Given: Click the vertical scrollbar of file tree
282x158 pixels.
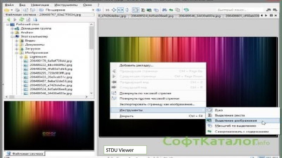Looking at the screenshot, I should coord(91,59).
